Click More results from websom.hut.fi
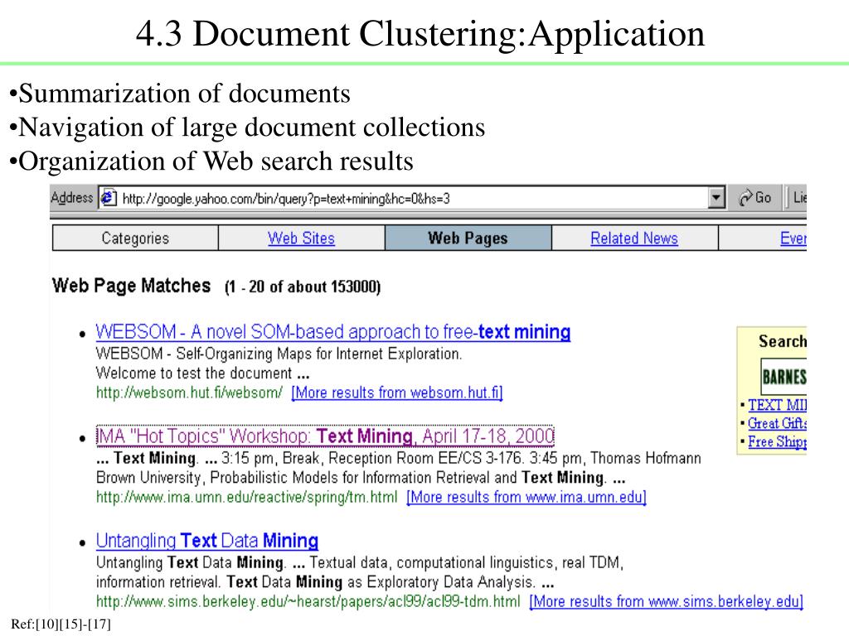 click(x=397, y=393)
